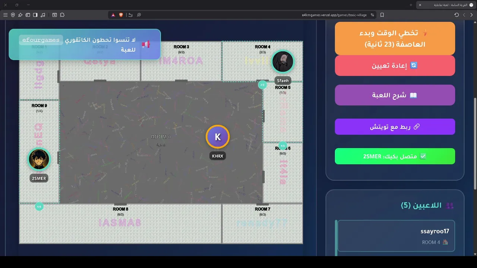Screen dimensions: 477x268
Task: Skip time and start the storm button
Action: coord(395,38)
